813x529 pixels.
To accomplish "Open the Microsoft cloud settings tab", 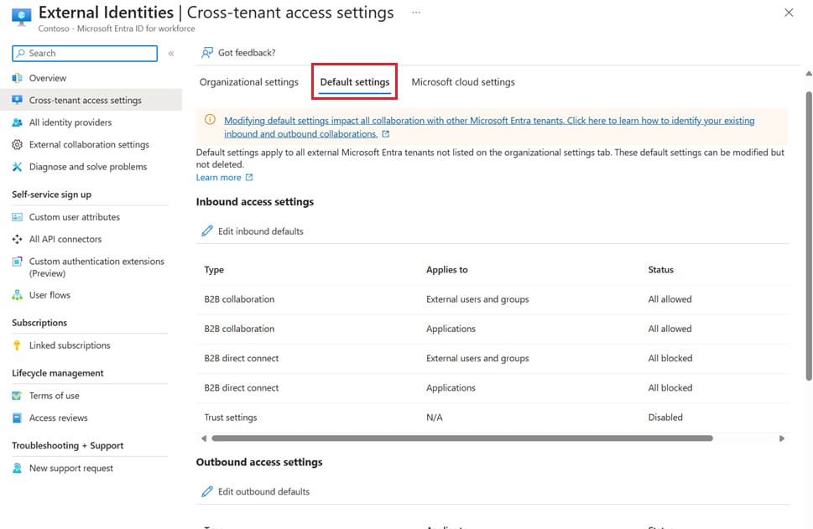I will 463,82.
